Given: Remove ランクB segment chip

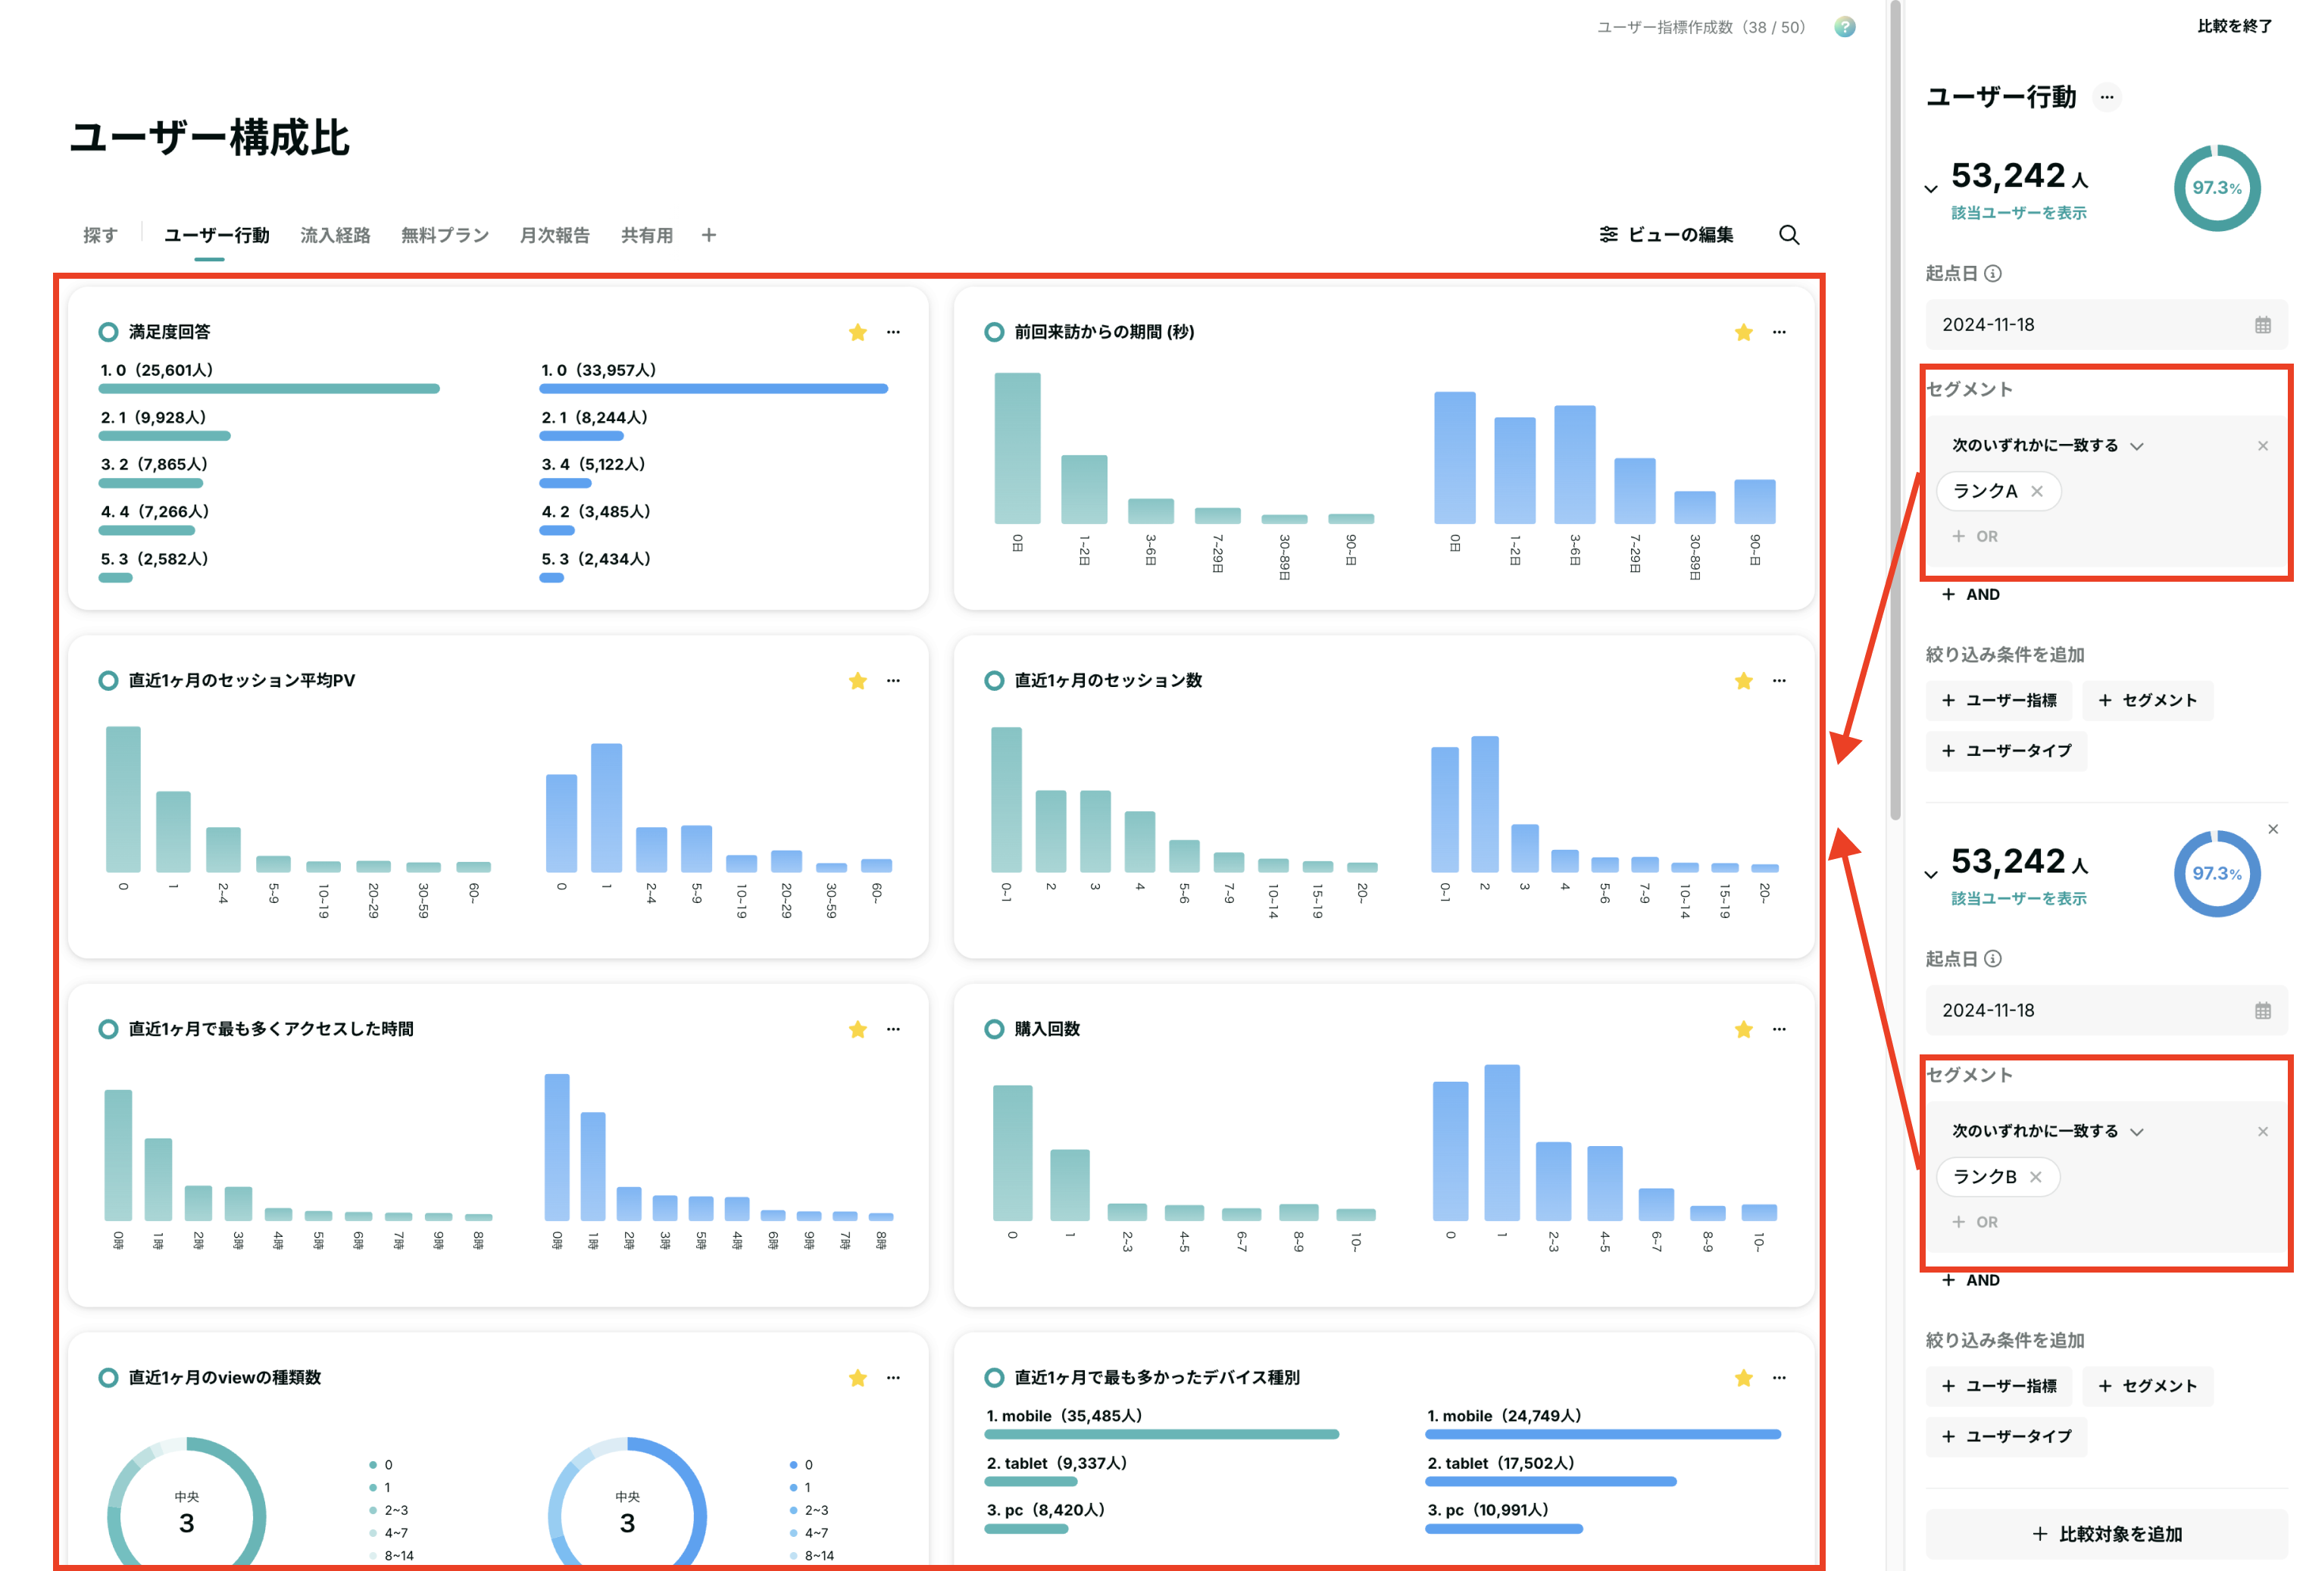Looking at the screenshot, I should click(x=2035, y=1177).
